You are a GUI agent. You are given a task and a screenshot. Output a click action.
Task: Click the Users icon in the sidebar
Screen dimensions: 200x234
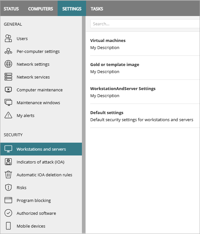8,38
